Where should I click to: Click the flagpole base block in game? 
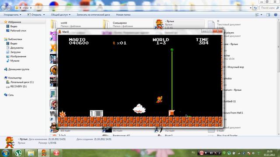click(x=171, y=113)
